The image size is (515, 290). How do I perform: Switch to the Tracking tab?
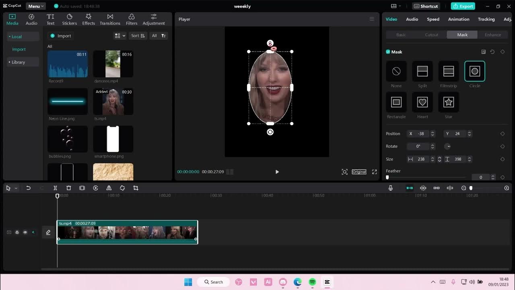[x=486, y=19]
